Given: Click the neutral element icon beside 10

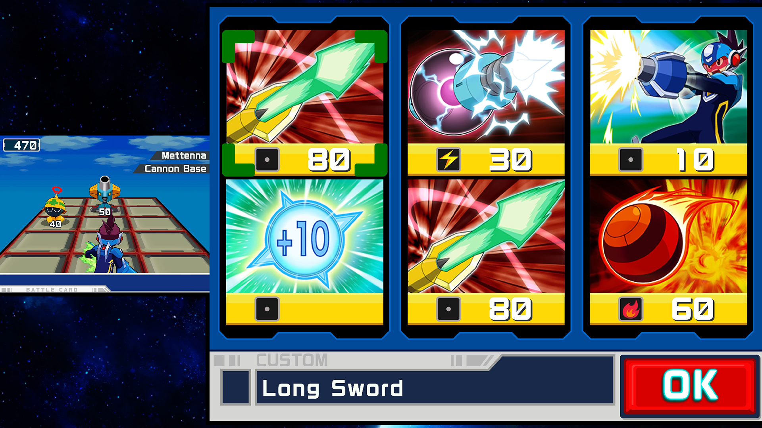Looking at the screenshot, I should coord(631,160).
